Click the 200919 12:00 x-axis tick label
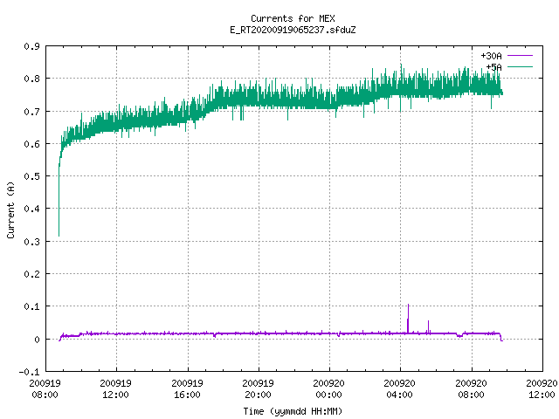The image size is (559, 419). (x=115, y=388)
